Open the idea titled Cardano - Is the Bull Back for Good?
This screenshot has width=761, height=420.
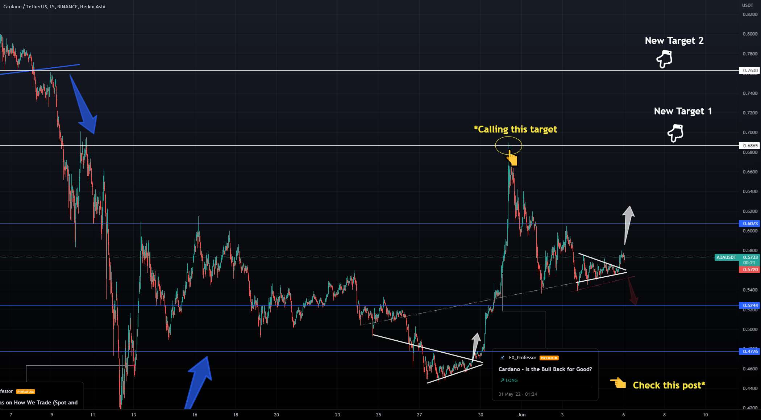[x=545, y=369]
